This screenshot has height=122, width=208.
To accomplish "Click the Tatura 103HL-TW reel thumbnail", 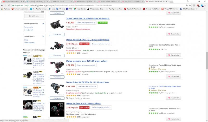I will pyautogui.click(x=57, y=25).
